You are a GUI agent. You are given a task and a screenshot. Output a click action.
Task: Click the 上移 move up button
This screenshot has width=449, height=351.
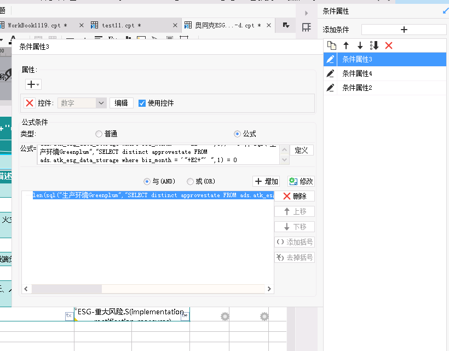point(295,211)
